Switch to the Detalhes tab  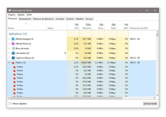(80, 19)
